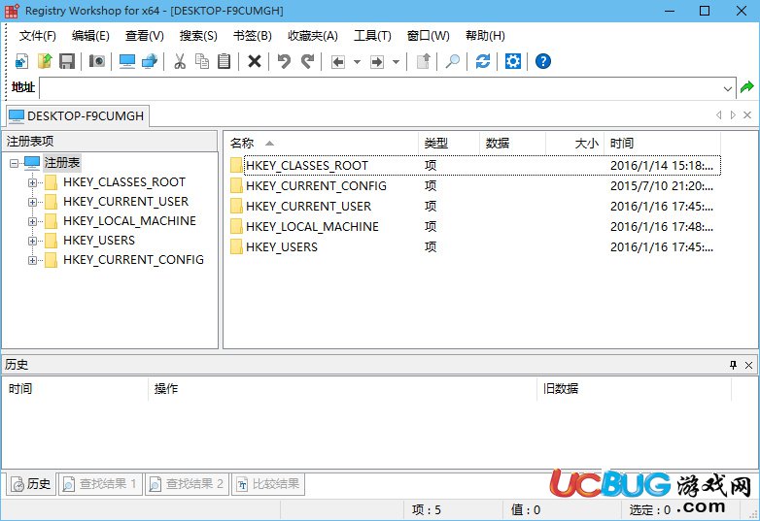Switch to the 历史 bottom tab
The height and width of the screenshot is (521, 760).
pyautogui.click(x=31, y=484)
